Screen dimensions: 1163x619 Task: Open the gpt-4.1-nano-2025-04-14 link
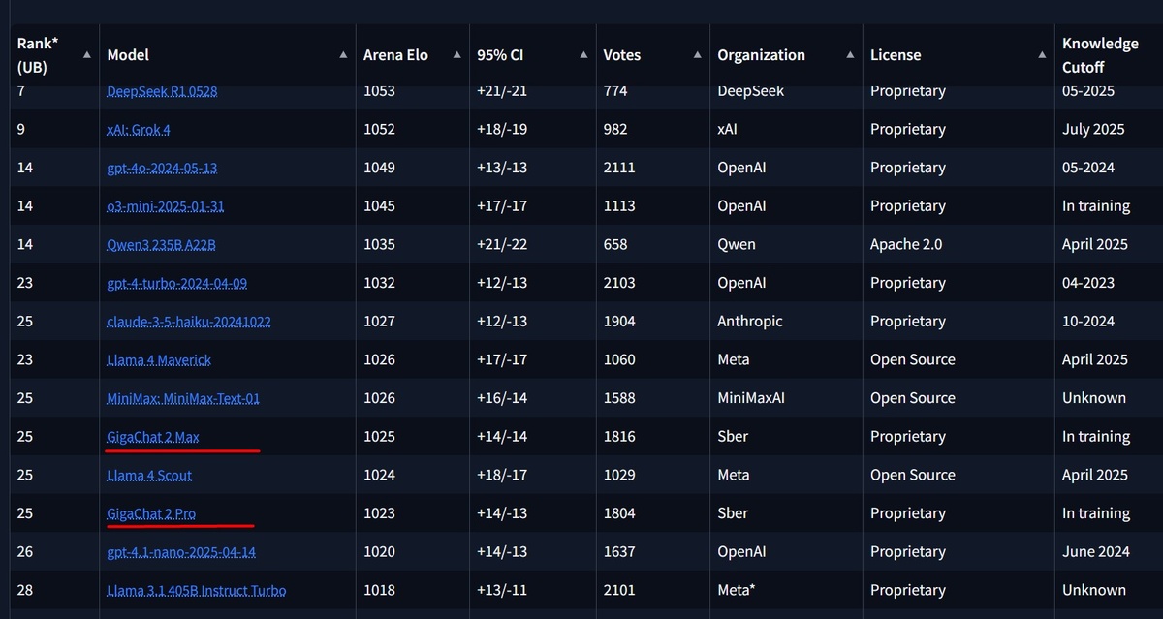point(181,551)
